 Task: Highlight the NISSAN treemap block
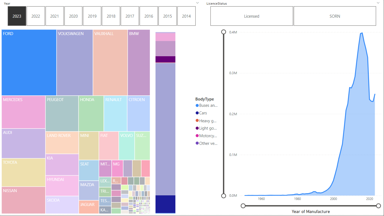click(x=23, y=200)
